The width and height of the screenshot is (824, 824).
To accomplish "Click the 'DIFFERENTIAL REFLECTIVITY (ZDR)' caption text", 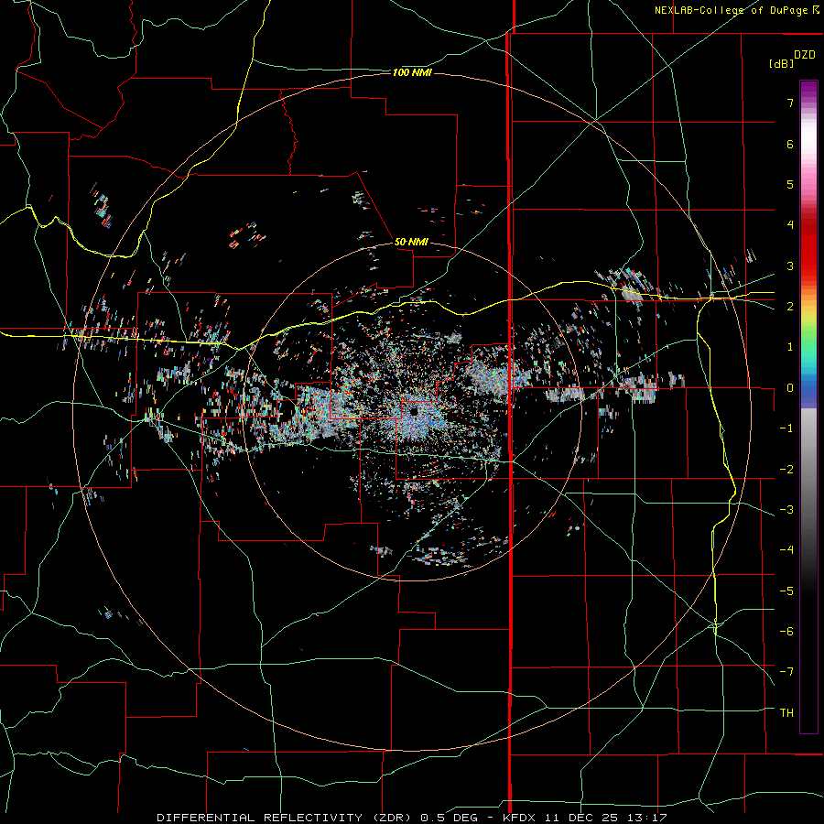I will point(286,818).
